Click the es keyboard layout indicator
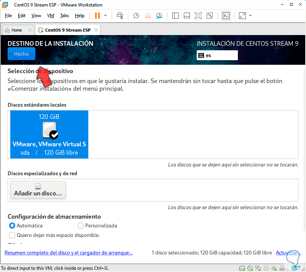The image size is (306, 272). (217, 55)
